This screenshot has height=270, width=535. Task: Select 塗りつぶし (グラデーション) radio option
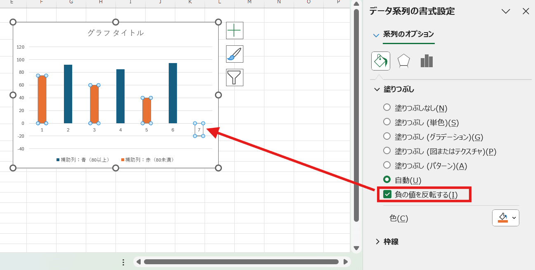pyautogui.click(x=387, y=136)
